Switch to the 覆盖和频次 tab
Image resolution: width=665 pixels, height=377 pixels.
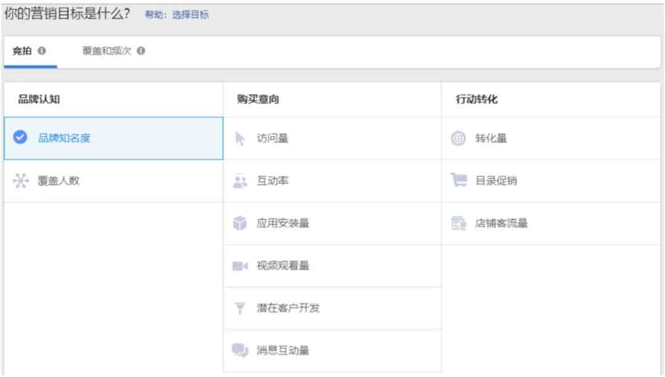point(107,51)
